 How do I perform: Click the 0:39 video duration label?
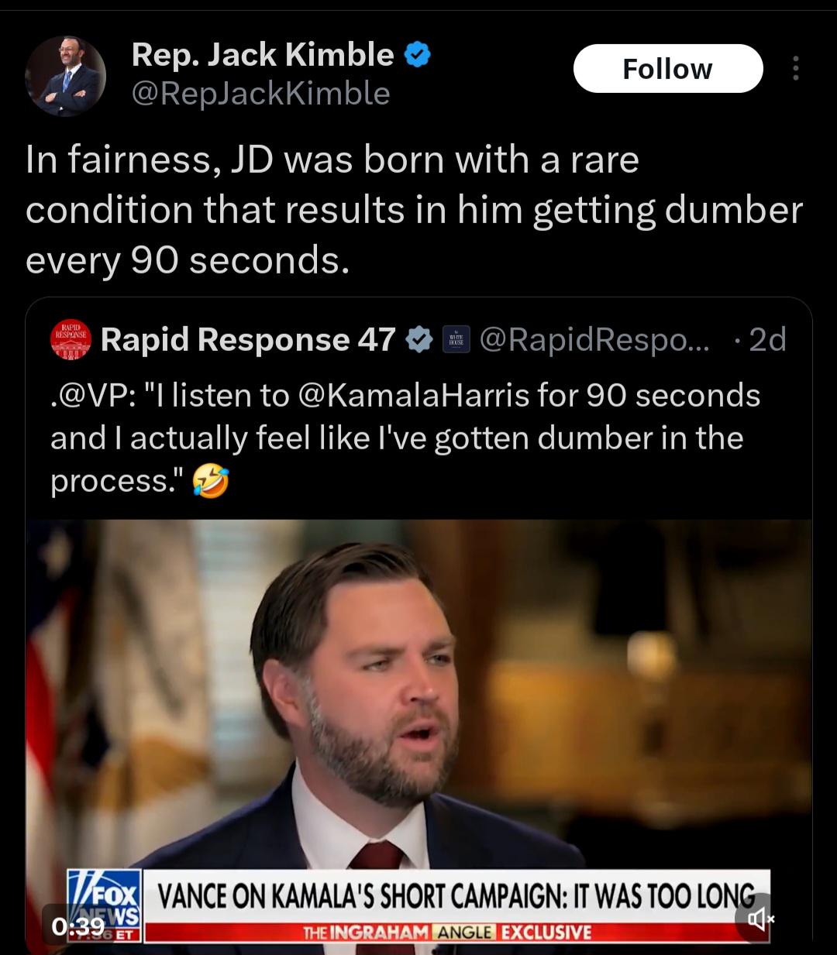click(x=77, y=926)
